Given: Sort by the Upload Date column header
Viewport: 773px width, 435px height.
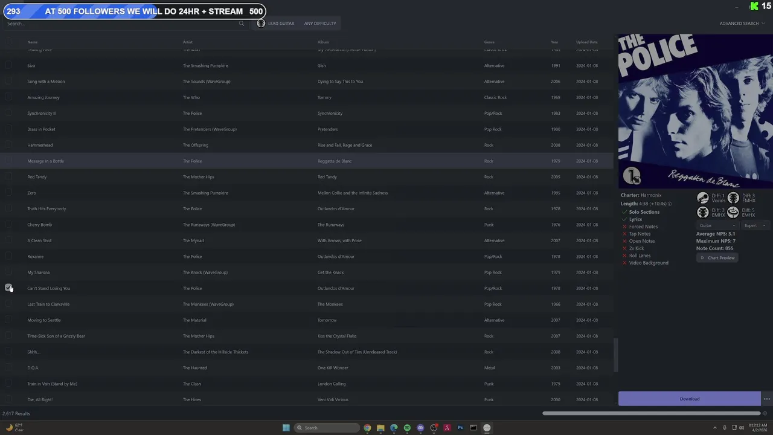Looking at the screenshot, I should 586,42.
